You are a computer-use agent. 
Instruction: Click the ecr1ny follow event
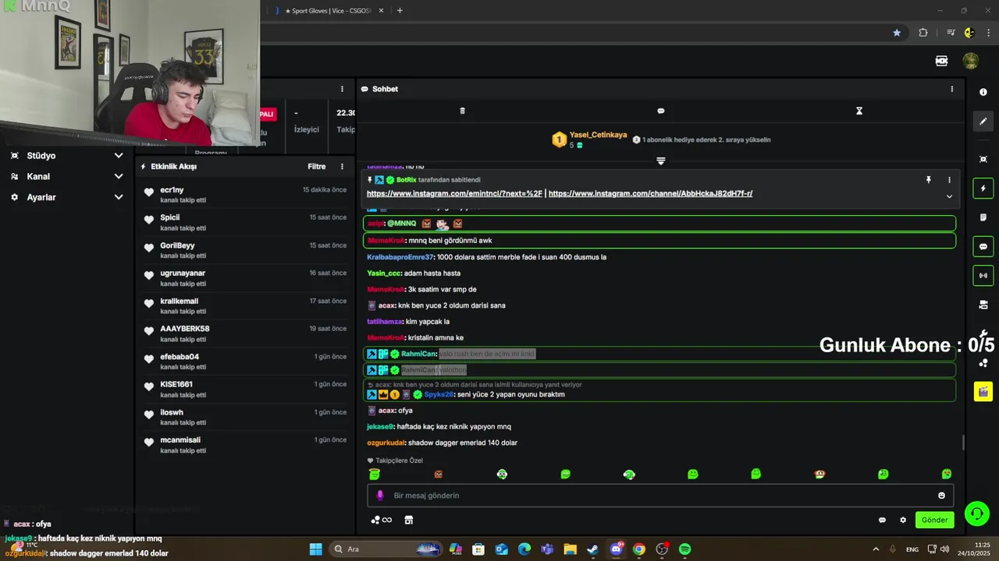pyautogui.click(x=244, y=195)
